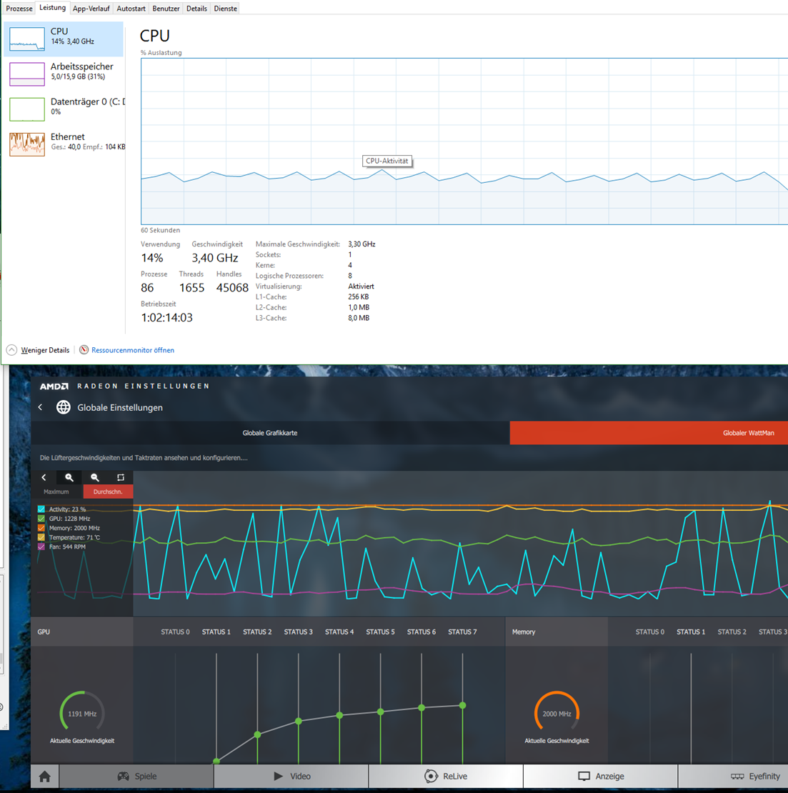The image size is (788, 793).
Task: Reset the WattMan graph view
Action: (x=120, y=477)
